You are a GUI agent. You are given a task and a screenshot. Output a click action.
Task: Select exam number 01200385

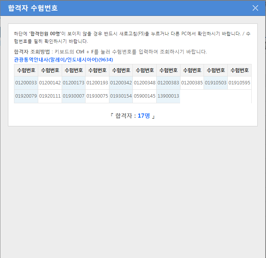[x=192, y=83]
